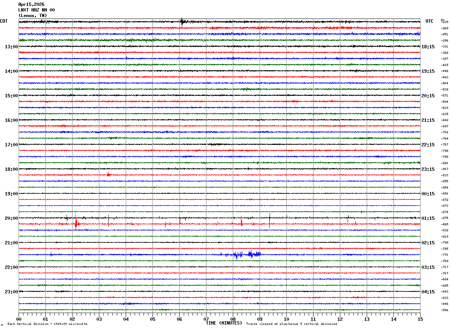The height and width of the screenshot is (329, 450).
Task: Click the "01:15" UTC time label
Action: (428, 218)
